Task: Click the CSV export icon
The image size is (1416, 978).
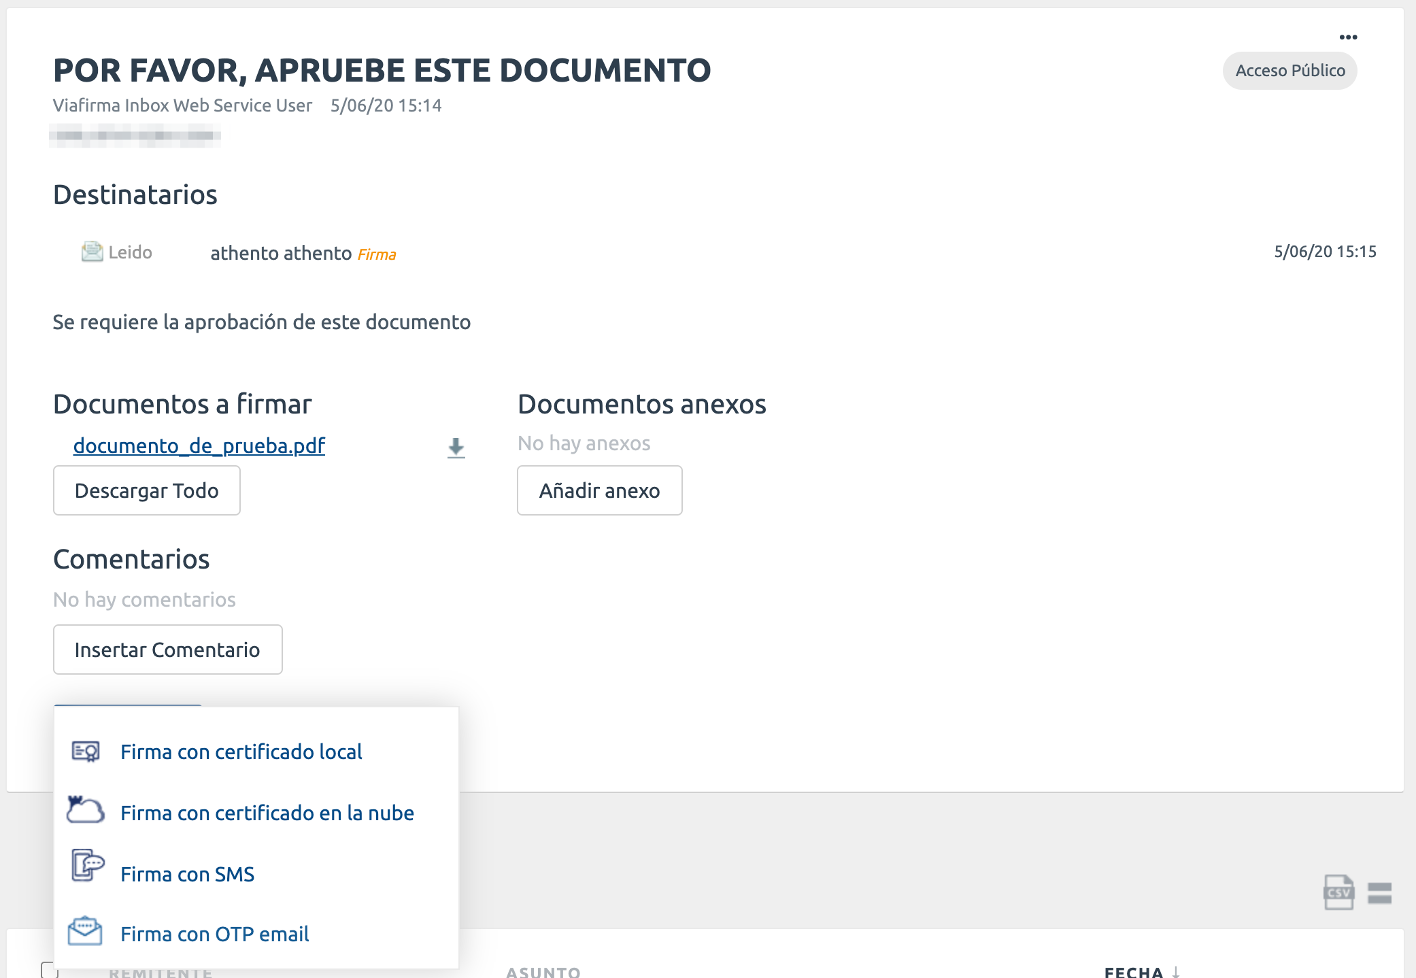Action: (1337, 892)
